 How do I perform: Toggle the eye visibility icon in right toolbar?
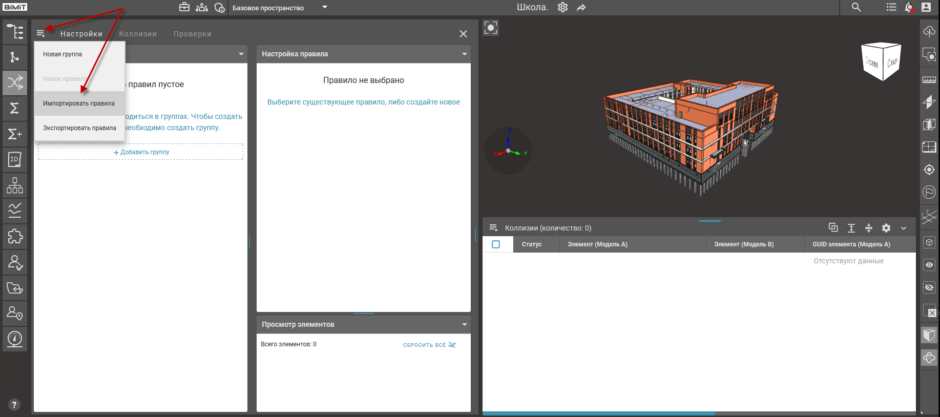(x=929, y=265)
